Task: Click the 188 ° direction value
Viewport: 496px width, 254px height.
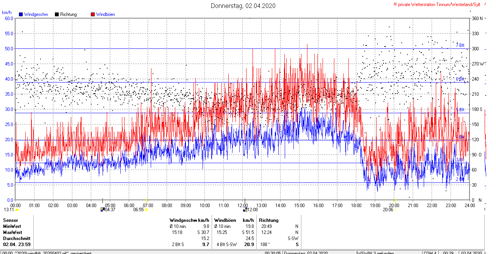Action: [x=265, y=245]
